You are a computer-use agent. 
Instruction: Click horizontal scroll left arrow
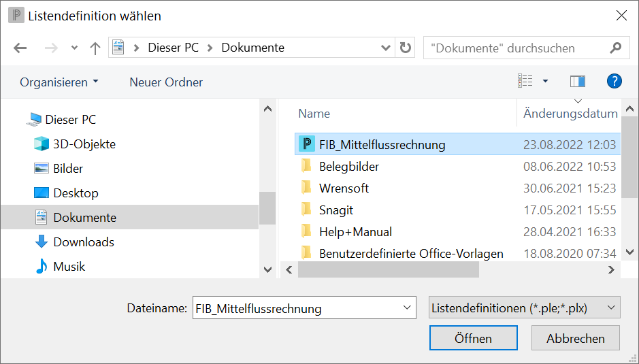289,269
